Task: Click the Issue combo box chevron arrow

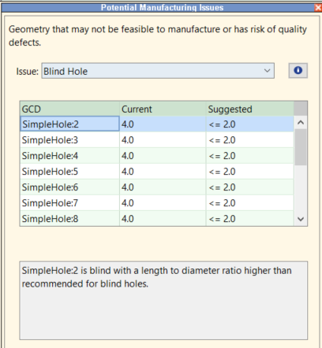Action: pos(267,71)
